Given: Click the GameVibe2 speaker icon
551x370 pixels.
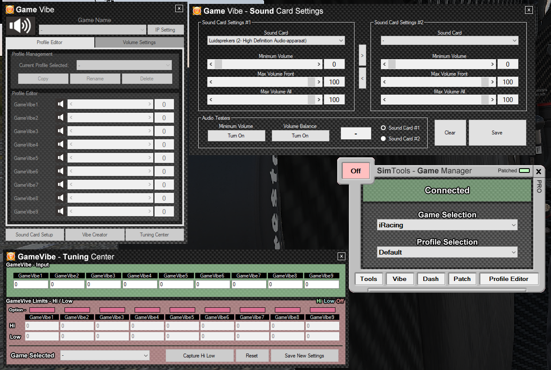Looking at the screenshot, I should coord(61,118).
